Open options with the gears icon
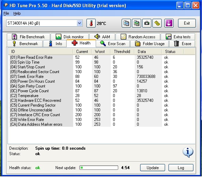 [157, 23]
